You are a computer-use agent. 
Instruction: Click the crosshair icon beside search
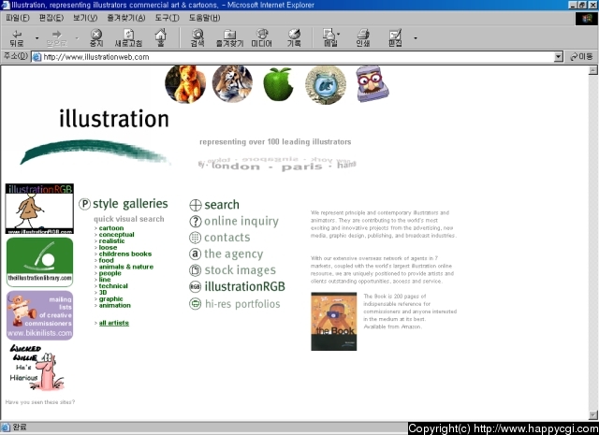coord(196,205)
